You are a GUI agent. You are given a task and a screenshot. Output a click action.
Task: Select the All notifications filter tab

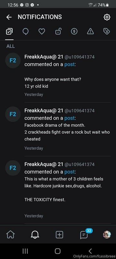9,31
